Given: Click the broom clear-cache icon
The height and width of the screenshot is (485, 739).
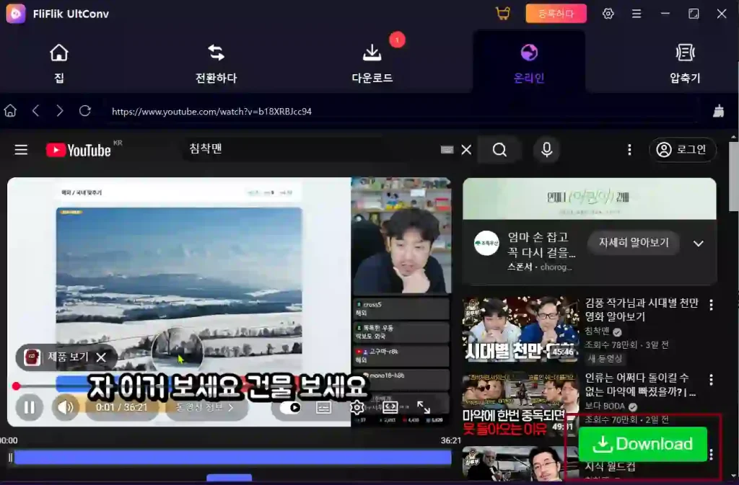Looking at the screenshot, I should pyautogui.click(x=718, y=111).
